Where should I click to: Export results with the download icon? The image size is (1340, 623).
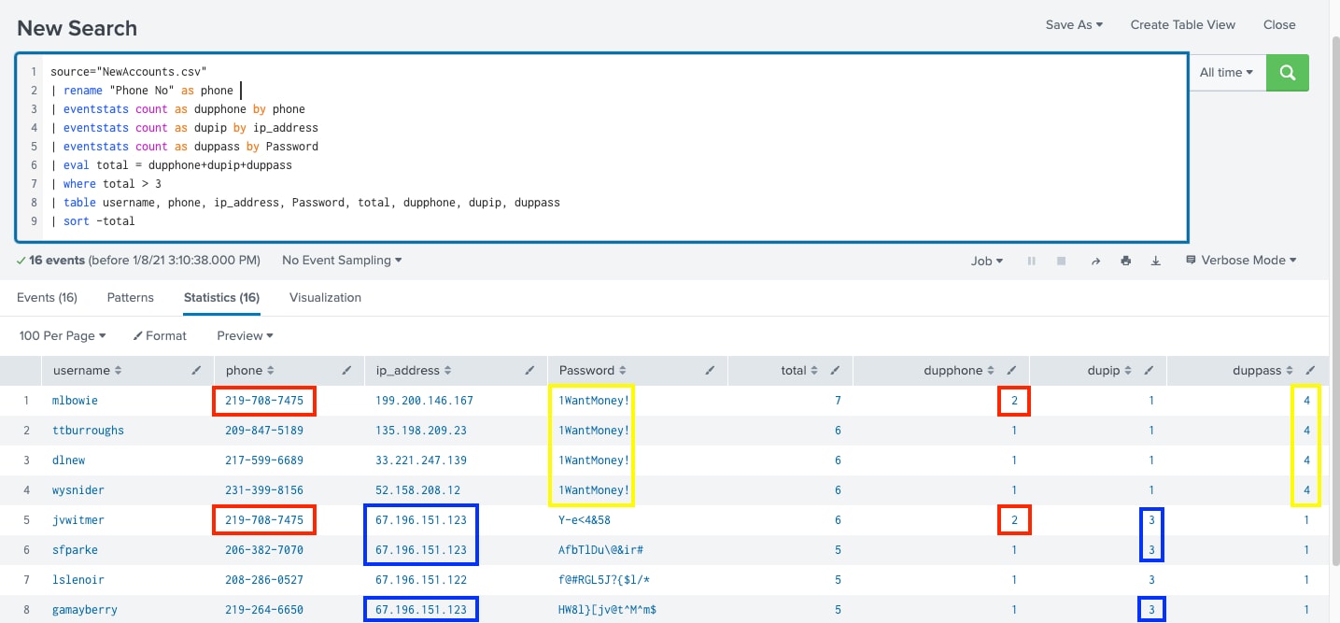(x=1156, y=262)
